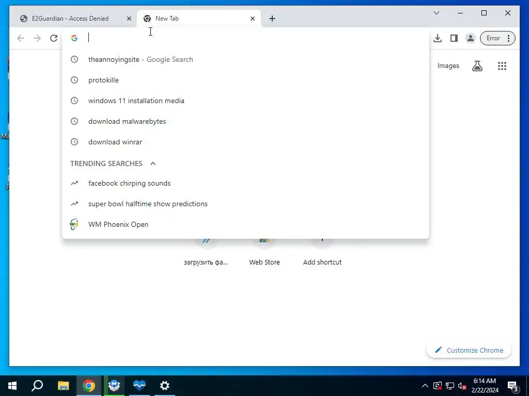The width and height of the screenshot is (529, 396).
Task: Select theannoyingsite Google Search suggestion
Action: pyautogui.click(x=245, y=60)
